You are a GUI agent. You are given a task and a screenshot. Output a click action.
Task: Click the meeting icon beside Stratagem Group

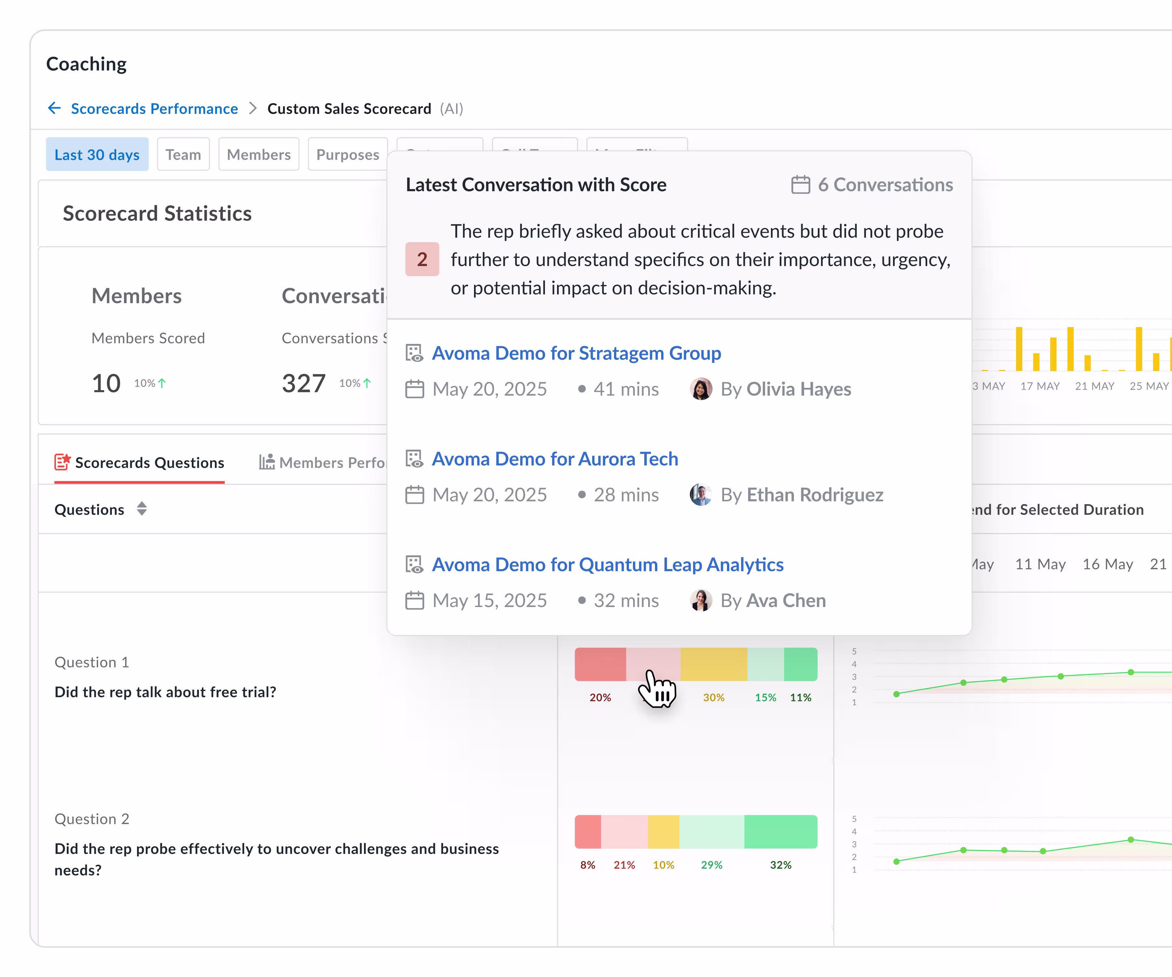(x=414, y=353)
